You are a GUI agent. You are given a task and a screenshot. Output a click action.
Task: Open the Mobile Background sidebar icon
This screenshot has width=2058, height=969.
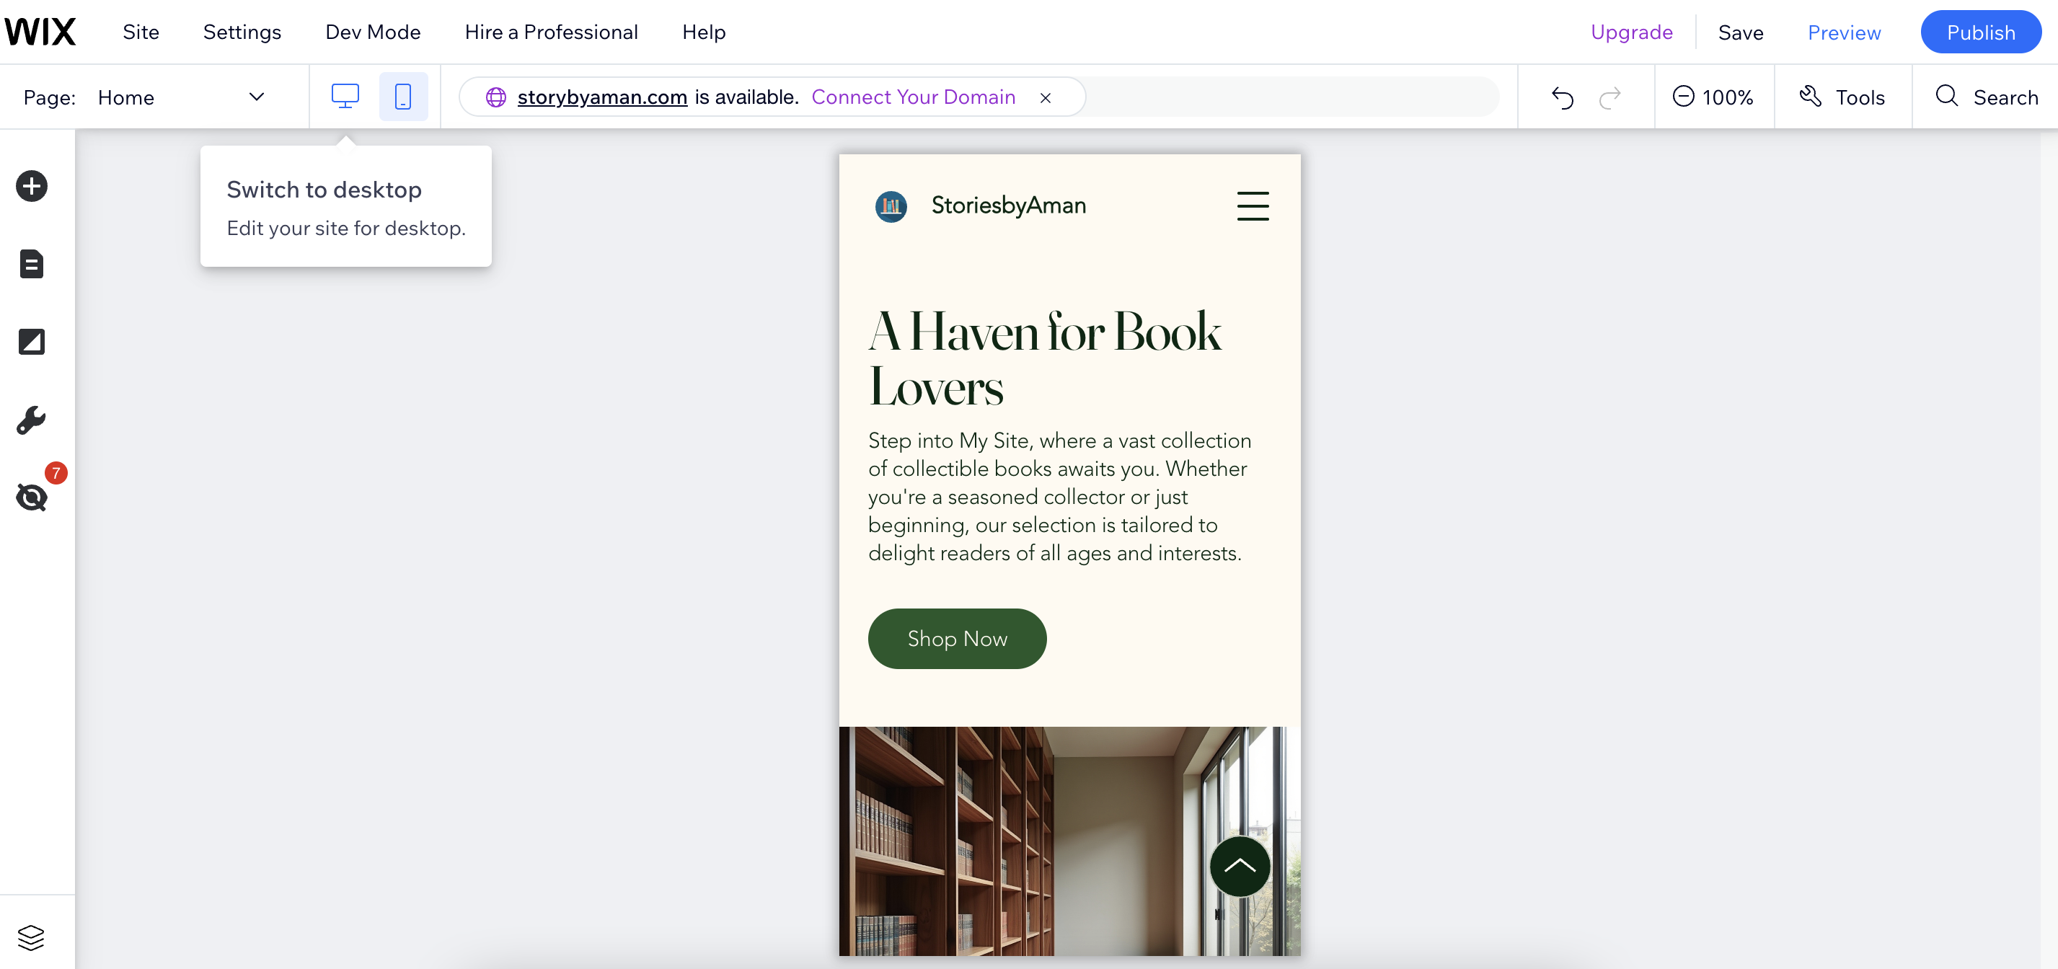click(31, 341)
